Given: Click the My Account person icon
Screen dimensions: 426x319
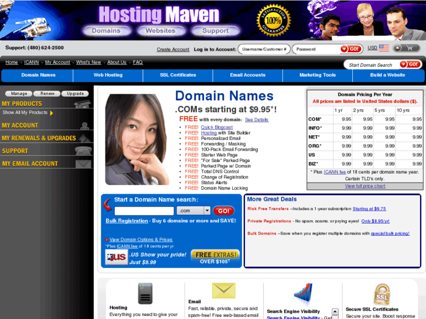Looking at the screenshot, I should (x=85, y=126).
